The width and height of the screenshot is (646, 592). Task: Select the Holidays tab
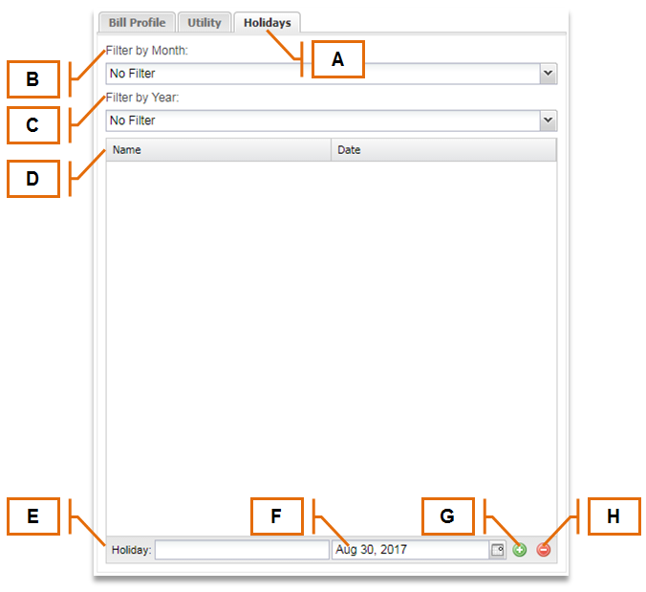click(x=268, y=23)
